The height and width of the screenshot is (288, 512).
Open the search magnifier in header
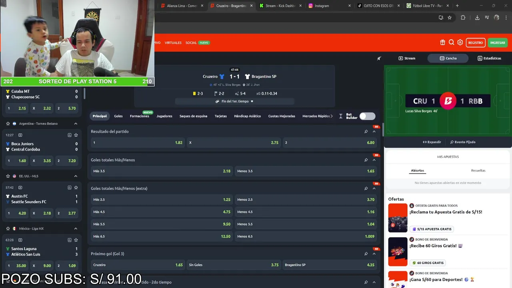pyautogui.click(x=451, y=42)
